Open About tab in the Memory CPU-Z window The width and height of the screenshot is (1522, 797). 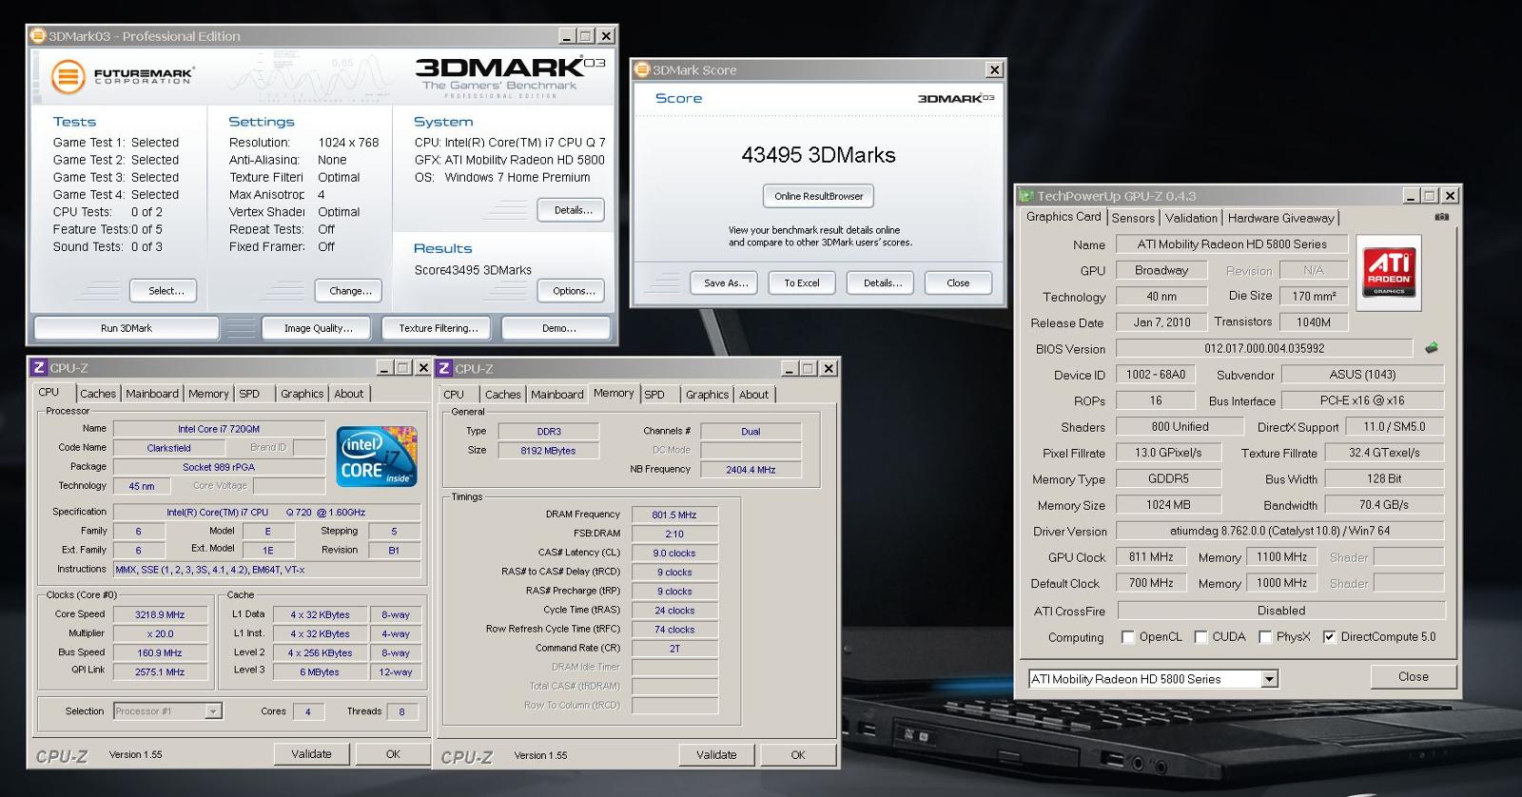click(x=753, y=395)
